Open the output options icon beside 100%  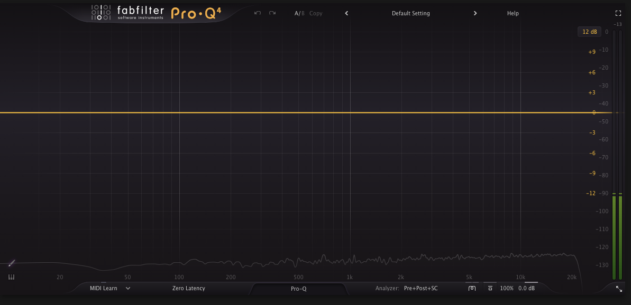tap(490, 289)
